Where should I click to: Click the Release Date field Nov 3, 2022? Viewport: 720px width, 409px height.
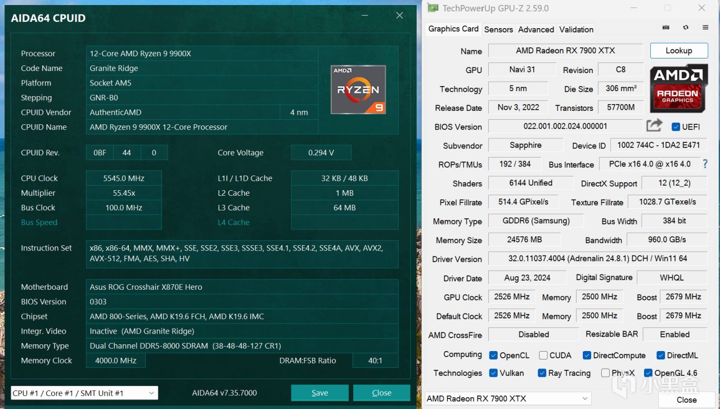[x=518, y=107]
